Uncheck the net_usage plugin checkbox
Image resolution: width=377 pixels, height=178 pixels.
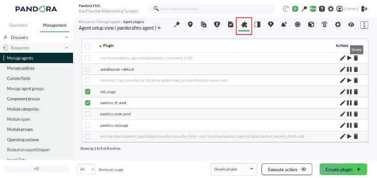[x=88, y=91]
